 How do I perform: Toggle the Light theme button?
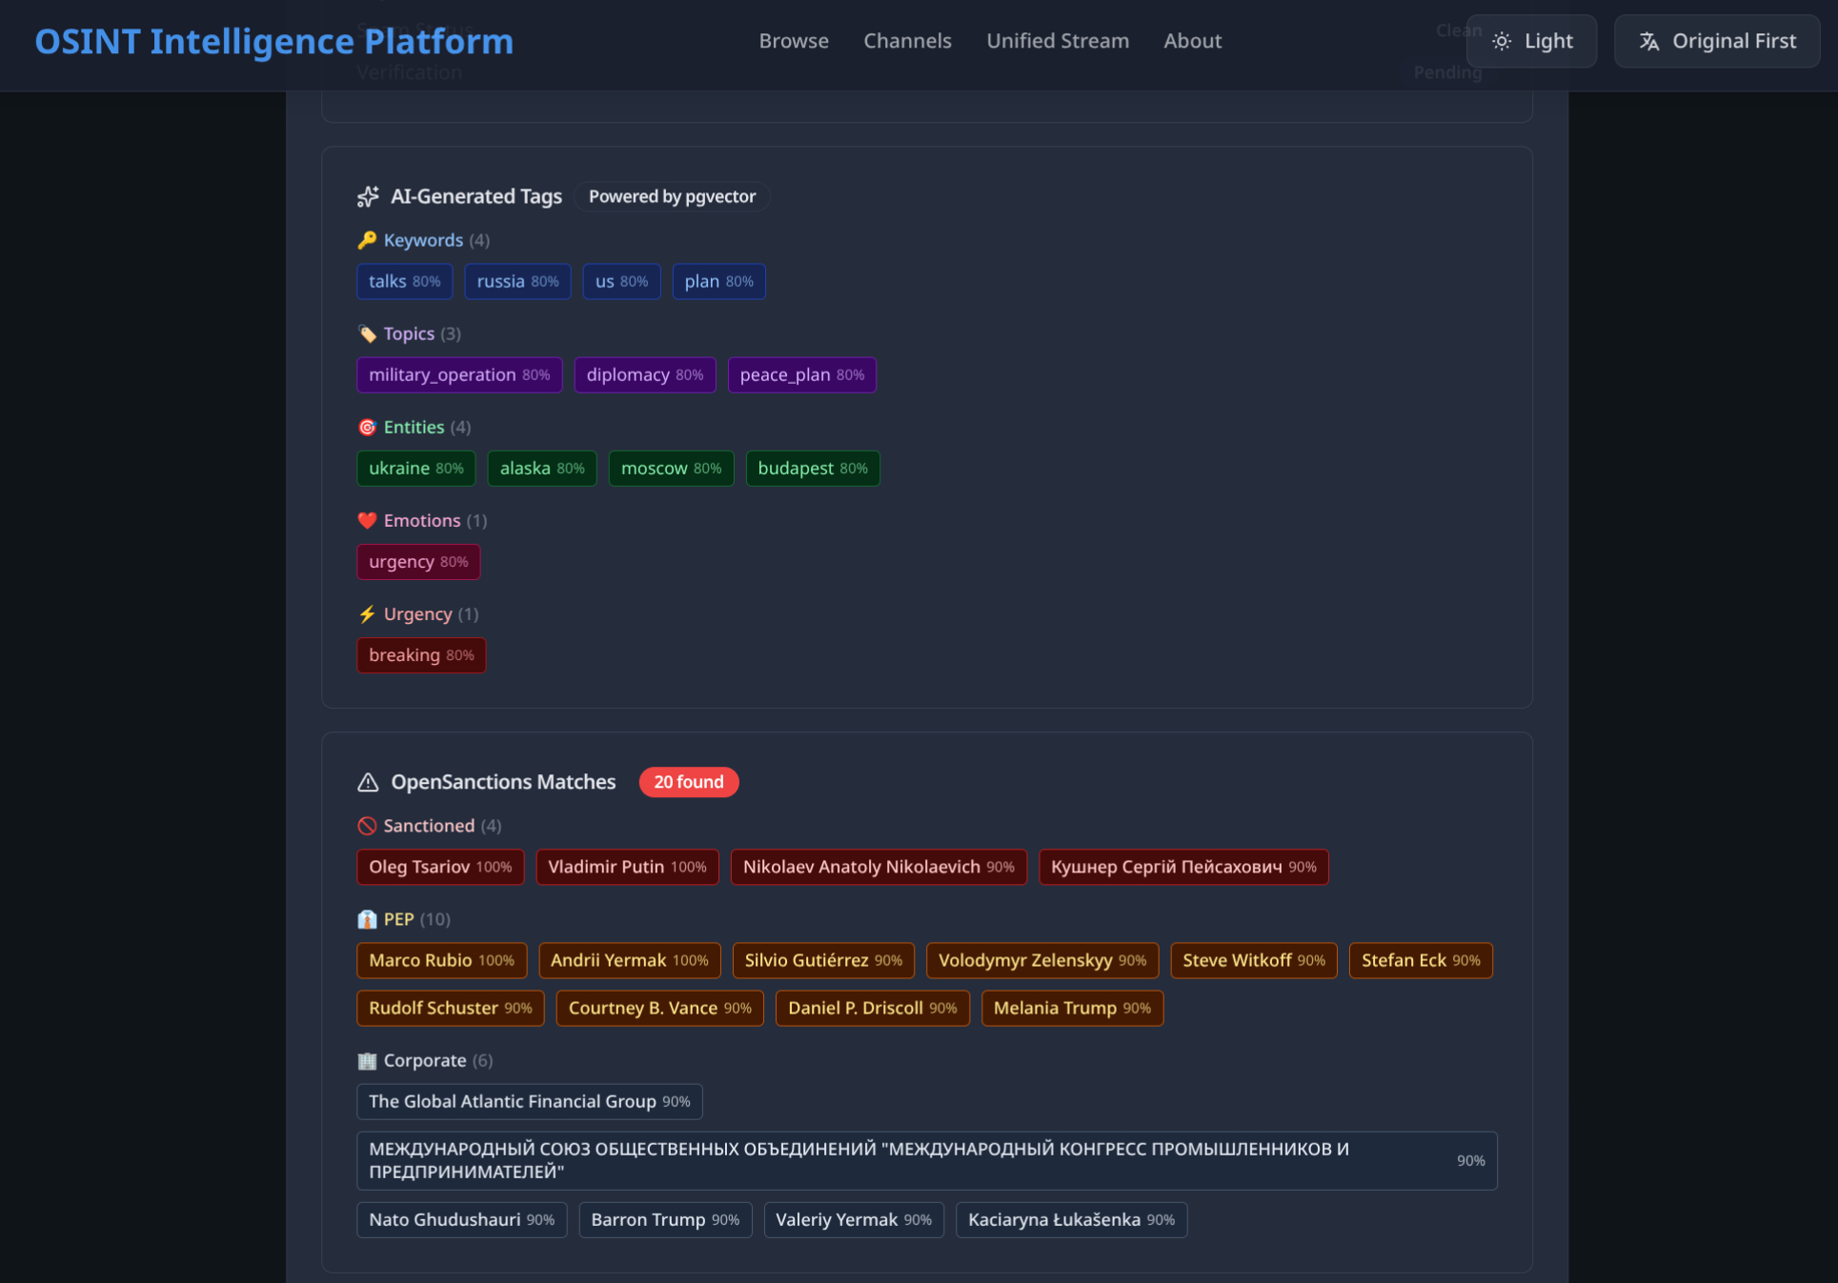[1531, 41]
